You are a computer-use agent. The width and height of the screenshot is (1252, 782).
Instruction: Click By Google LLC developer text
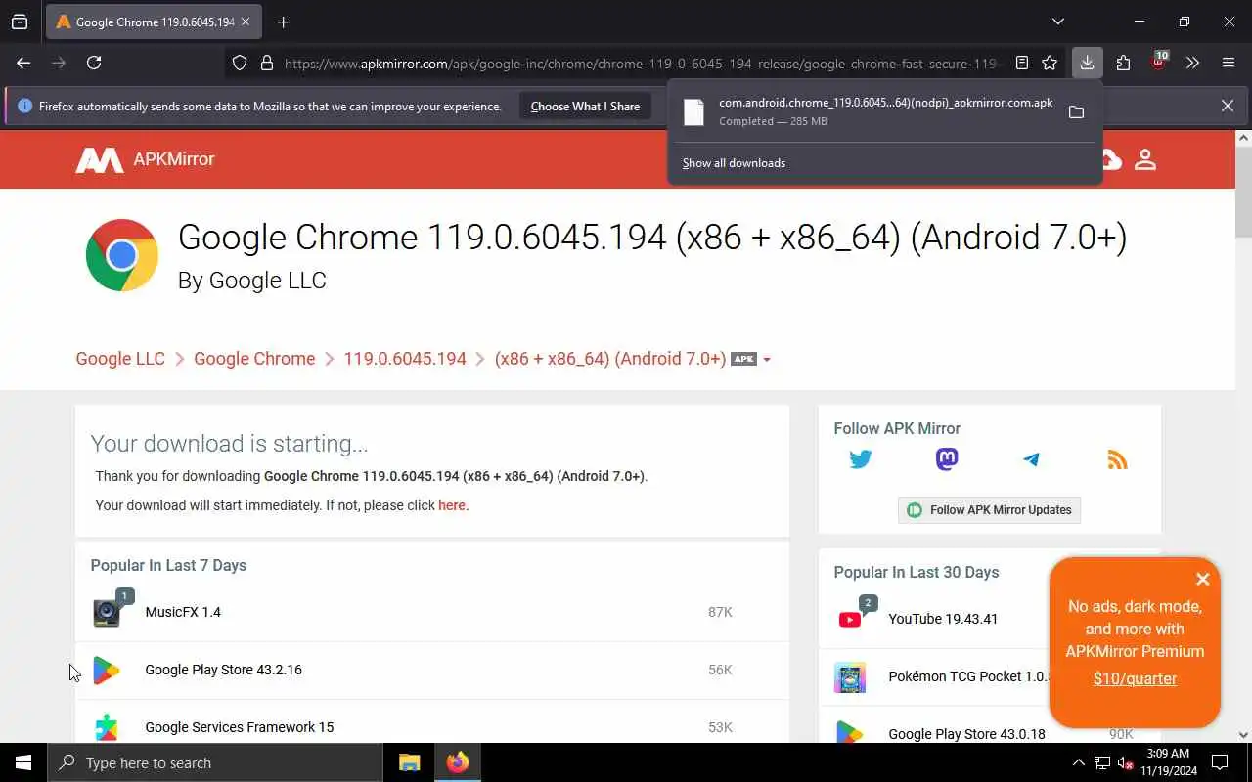point(251,281)
